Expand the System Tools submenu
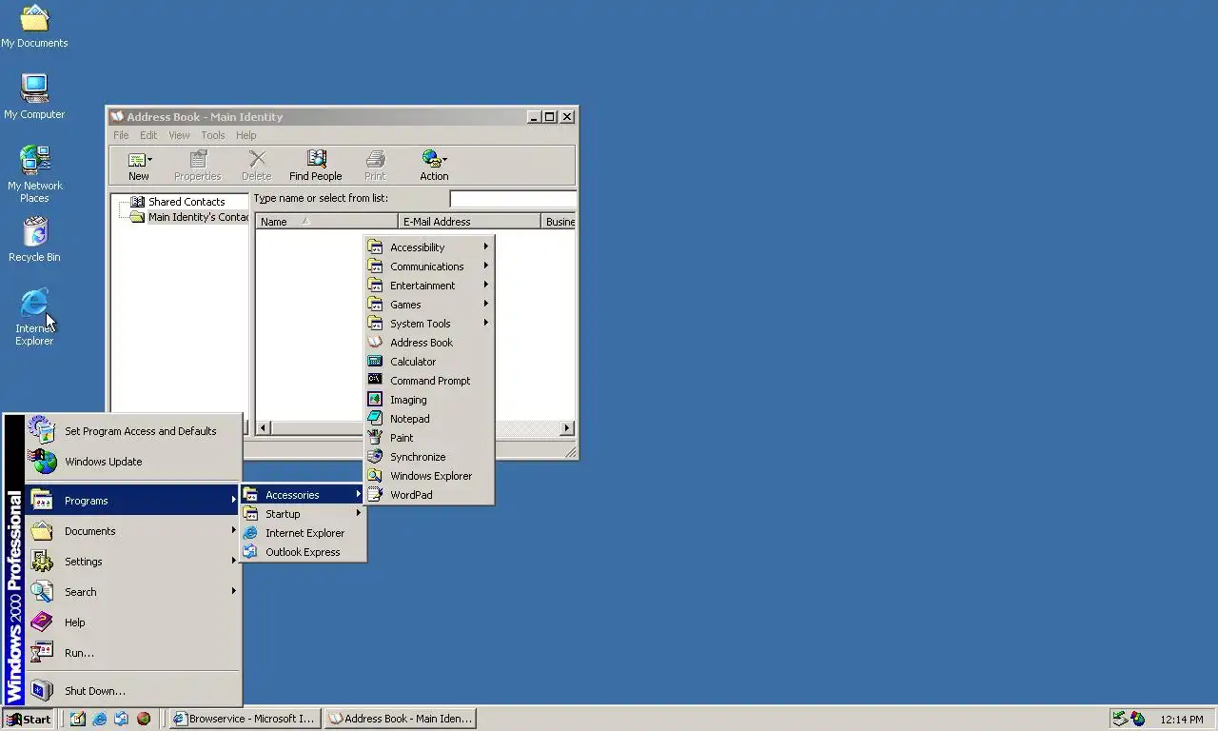 tap(428, 324)
